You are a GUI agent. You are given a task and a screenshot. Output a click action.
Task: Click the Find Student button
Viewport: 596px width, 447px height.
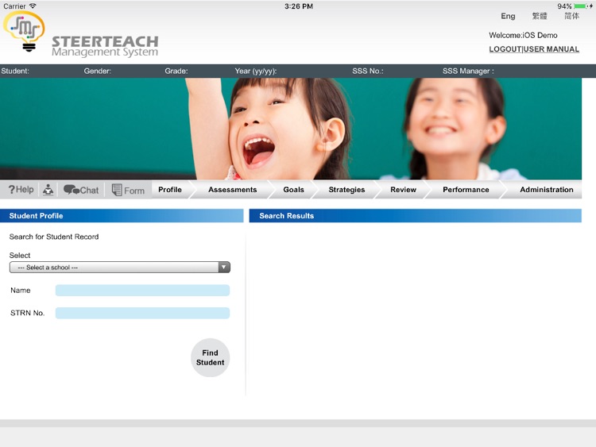(x=211, y=358)
